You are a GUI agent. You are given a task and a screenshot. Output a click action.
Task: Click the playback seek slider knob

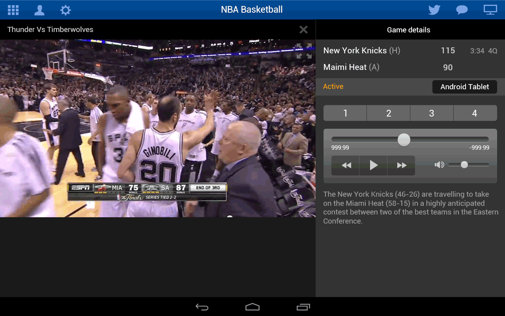click(x=404, y=139)
